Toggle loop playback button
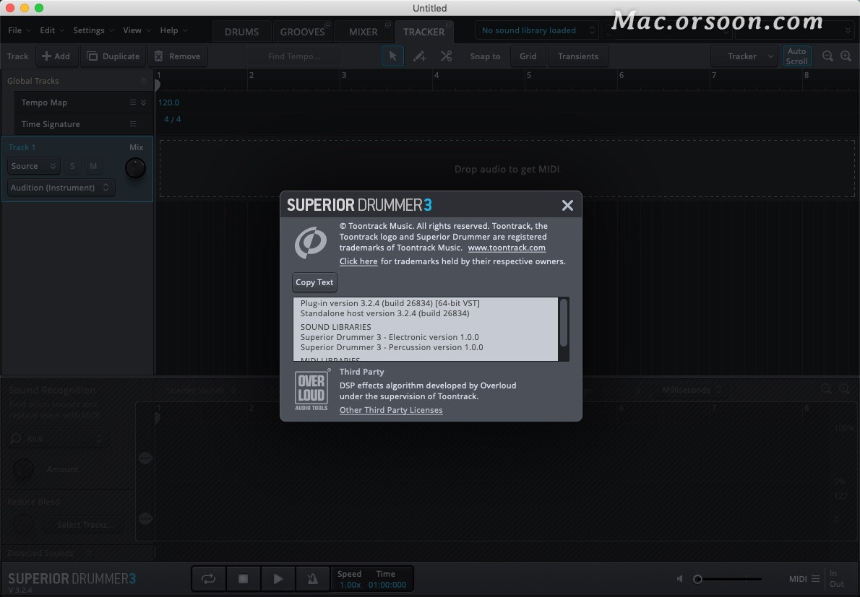The image size is (860, 597). 208,578
